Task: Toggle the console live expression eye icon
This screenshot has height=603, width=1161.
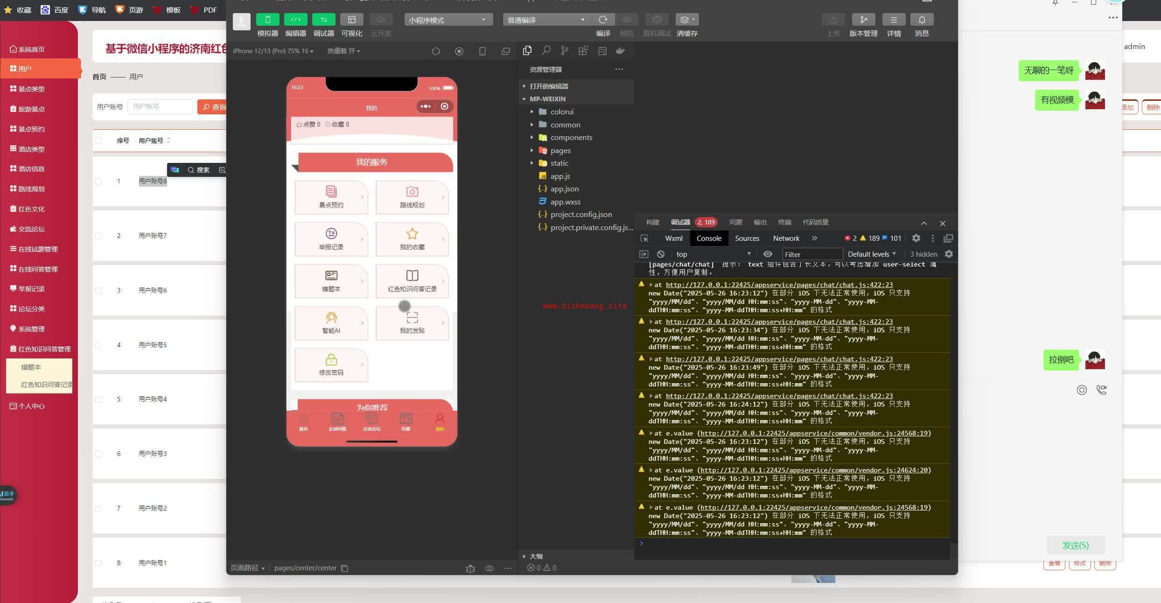Action: pyautogui.click(x=768, y=254)
